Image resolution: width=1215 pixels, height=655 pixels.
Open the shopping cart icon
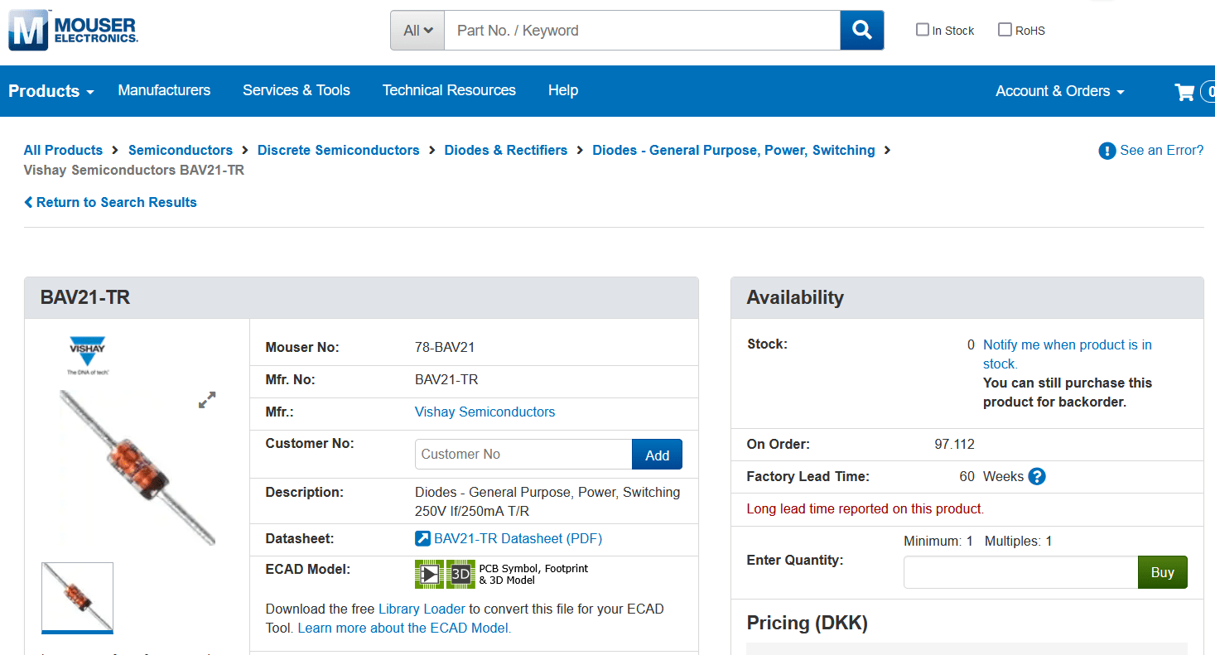(x=1184, y=92)
